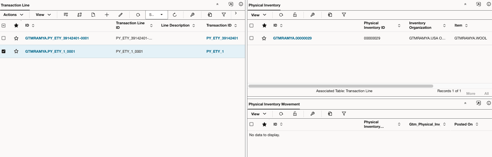492x157 pixels.
Task: Click the filter funnel in Physical Inventory toolbar
Action: click(x=344, y=15)
